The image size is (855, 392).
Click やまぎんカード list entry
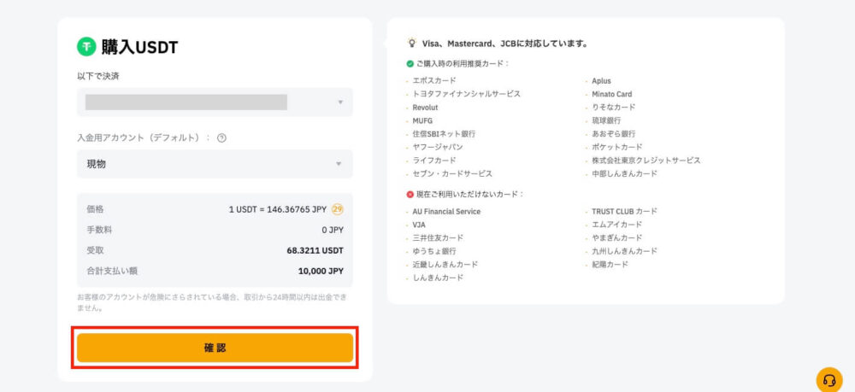coord(617,238)
